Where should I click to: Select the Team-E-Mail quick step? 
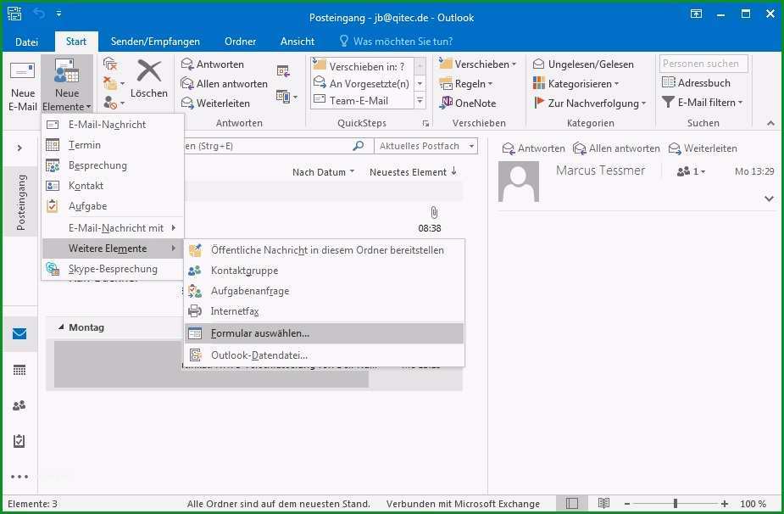362,101
